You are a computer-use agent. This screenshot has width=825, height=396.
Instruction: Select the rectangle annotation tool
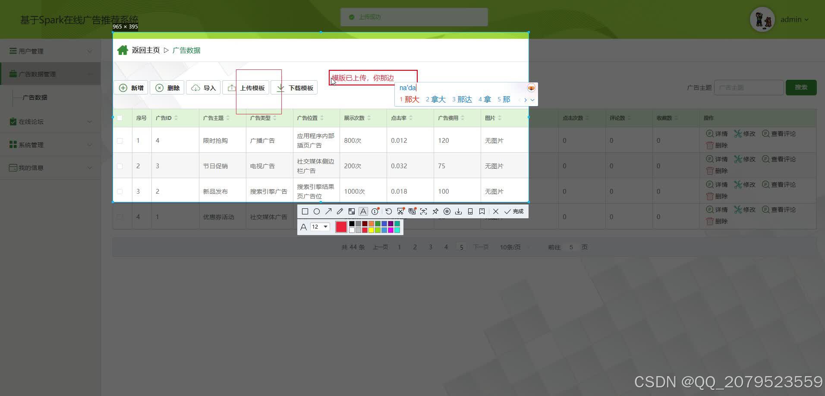(305, 211)
